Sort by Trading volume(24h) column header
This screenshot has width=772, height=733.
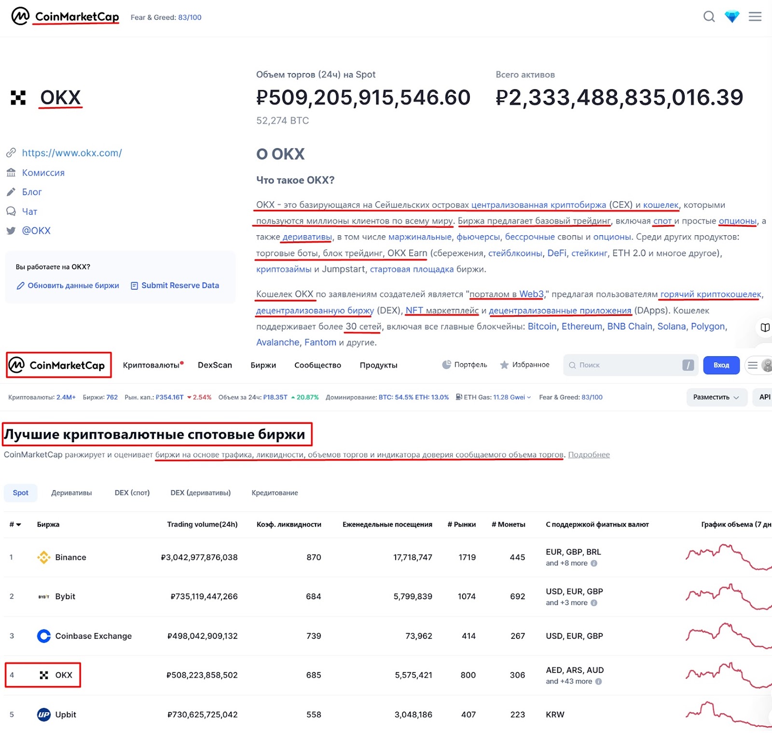[202, 524]
